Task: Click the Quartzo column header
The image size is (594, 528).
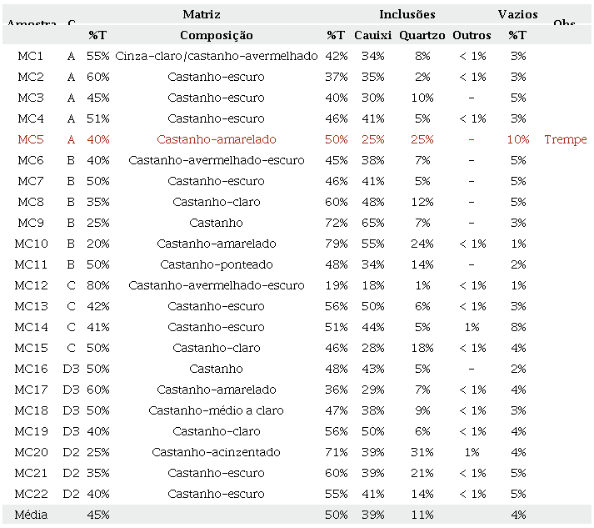Action: (x=422, y=35)
